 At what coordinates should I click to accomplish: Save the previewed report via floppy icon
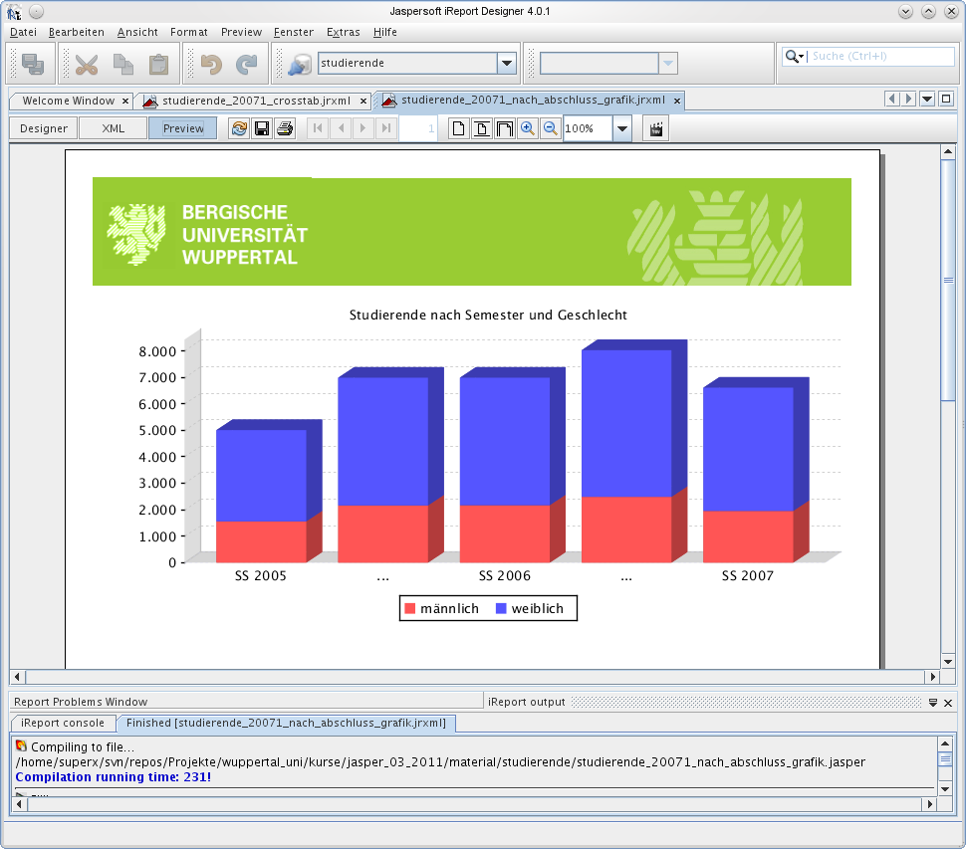point(262,128)
